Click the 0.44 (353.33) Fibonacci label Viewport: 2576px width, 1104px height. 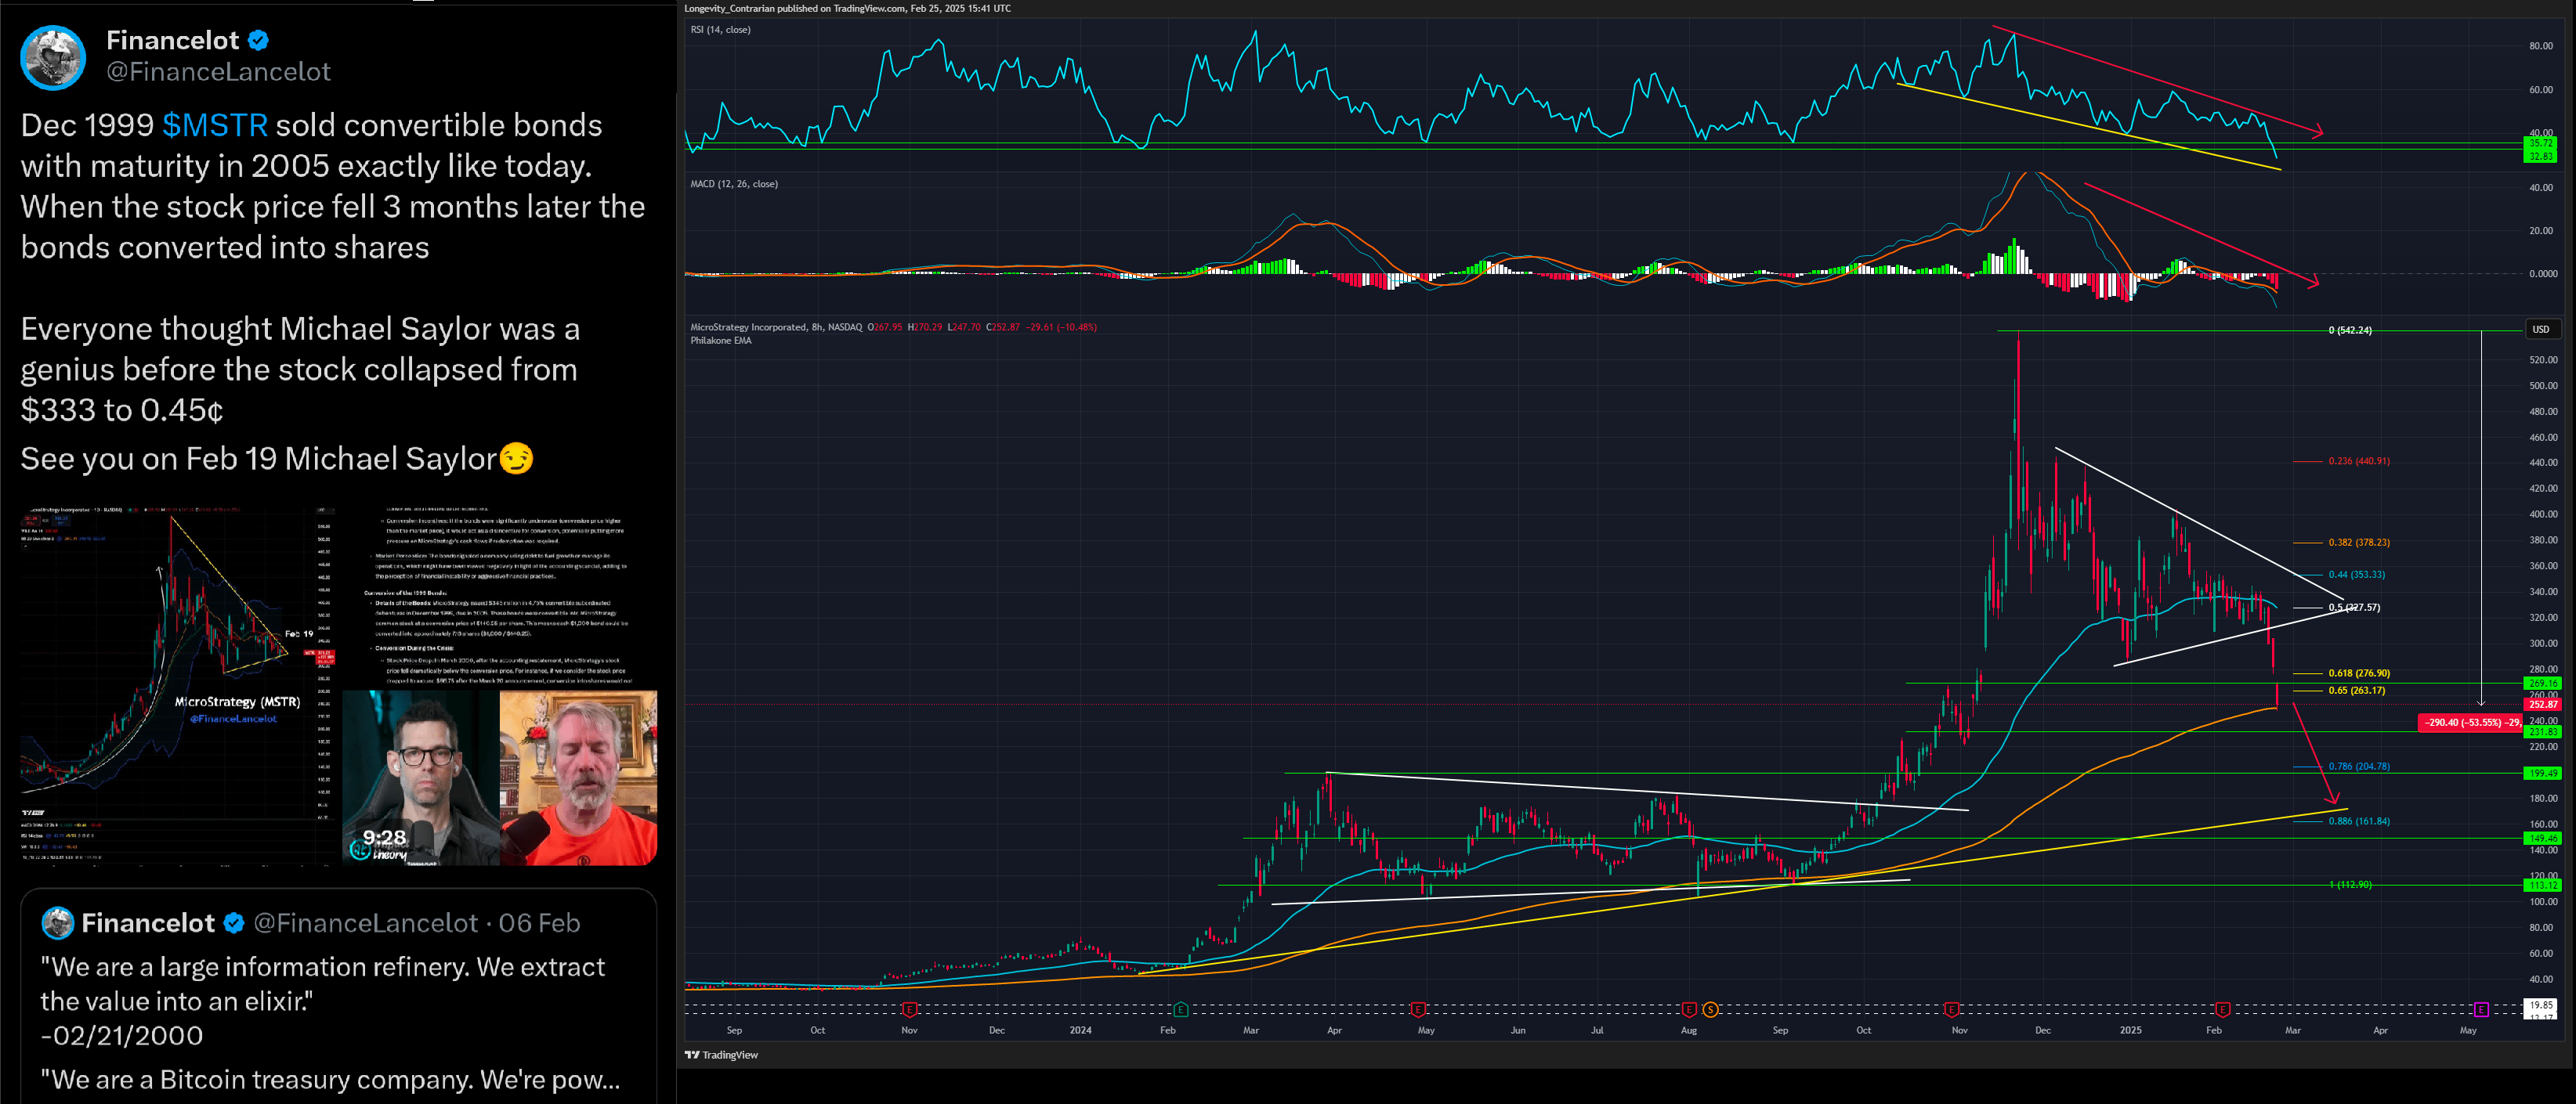(x=2356, y=575)
